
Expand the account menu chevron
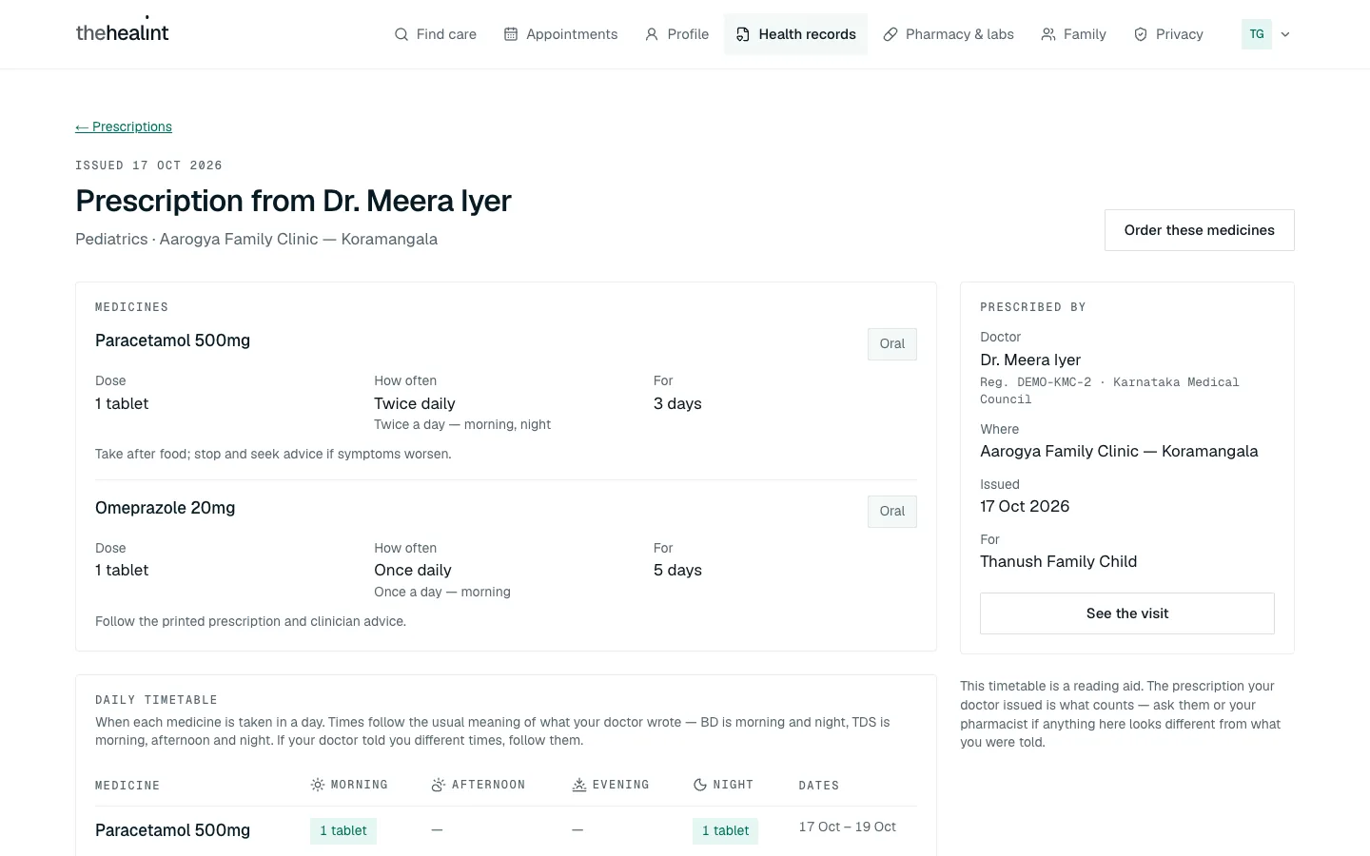tap(1285, 34)
